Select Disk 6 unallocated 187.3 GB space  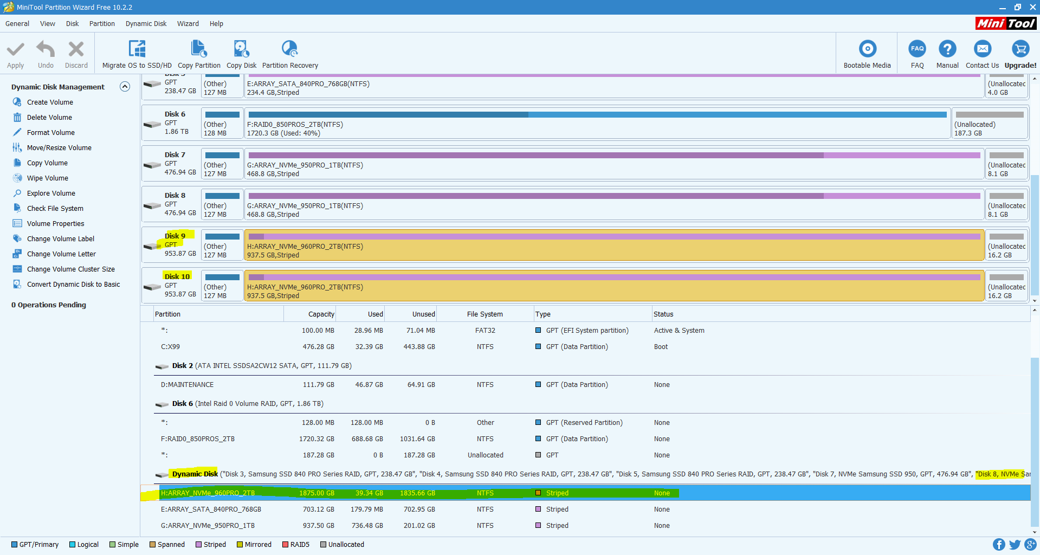(x=990, y=123)
